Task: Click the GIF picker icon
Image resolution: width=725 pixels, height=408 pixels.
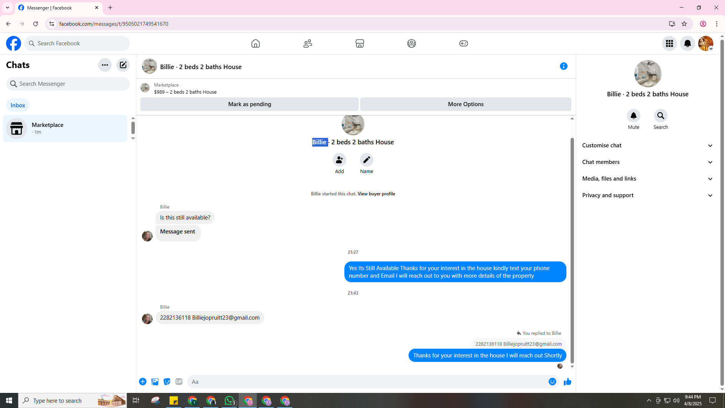Action: pyautogui.click(x=179, y=382)
